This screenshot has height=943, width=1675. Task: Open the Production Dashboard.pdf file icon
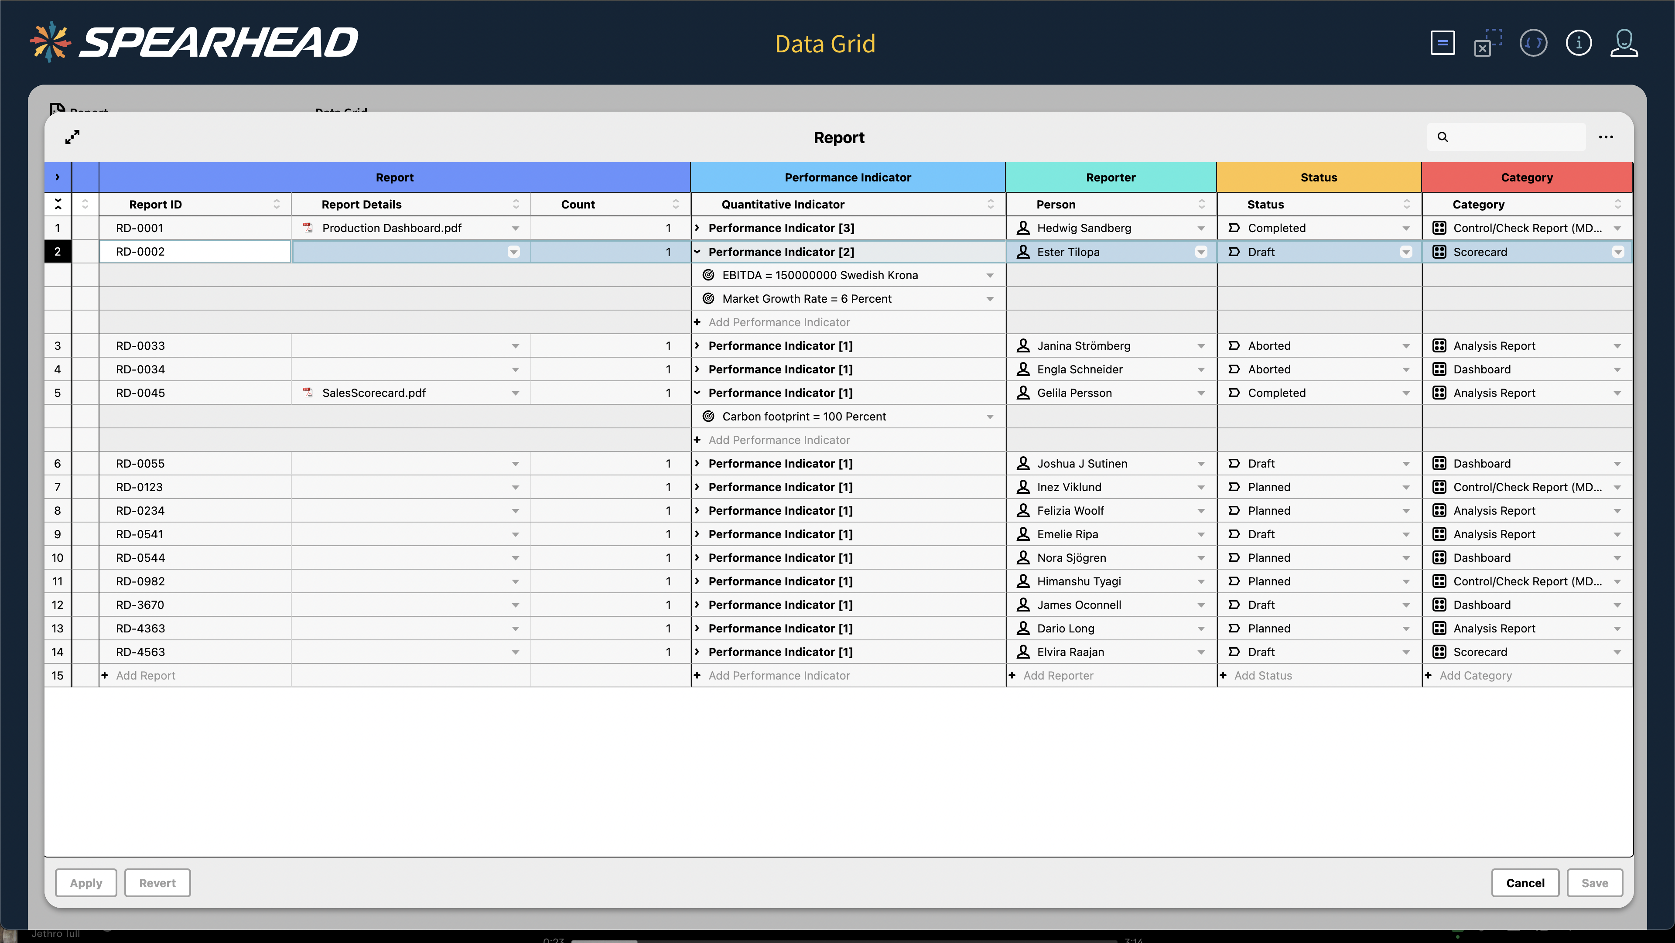click(308, 228)
